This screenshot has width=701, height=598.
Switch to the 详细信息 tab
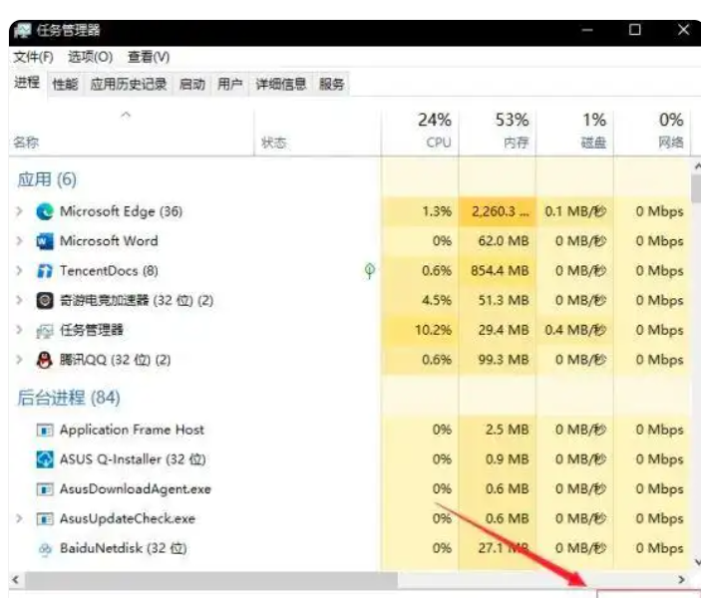click(281, 84)
